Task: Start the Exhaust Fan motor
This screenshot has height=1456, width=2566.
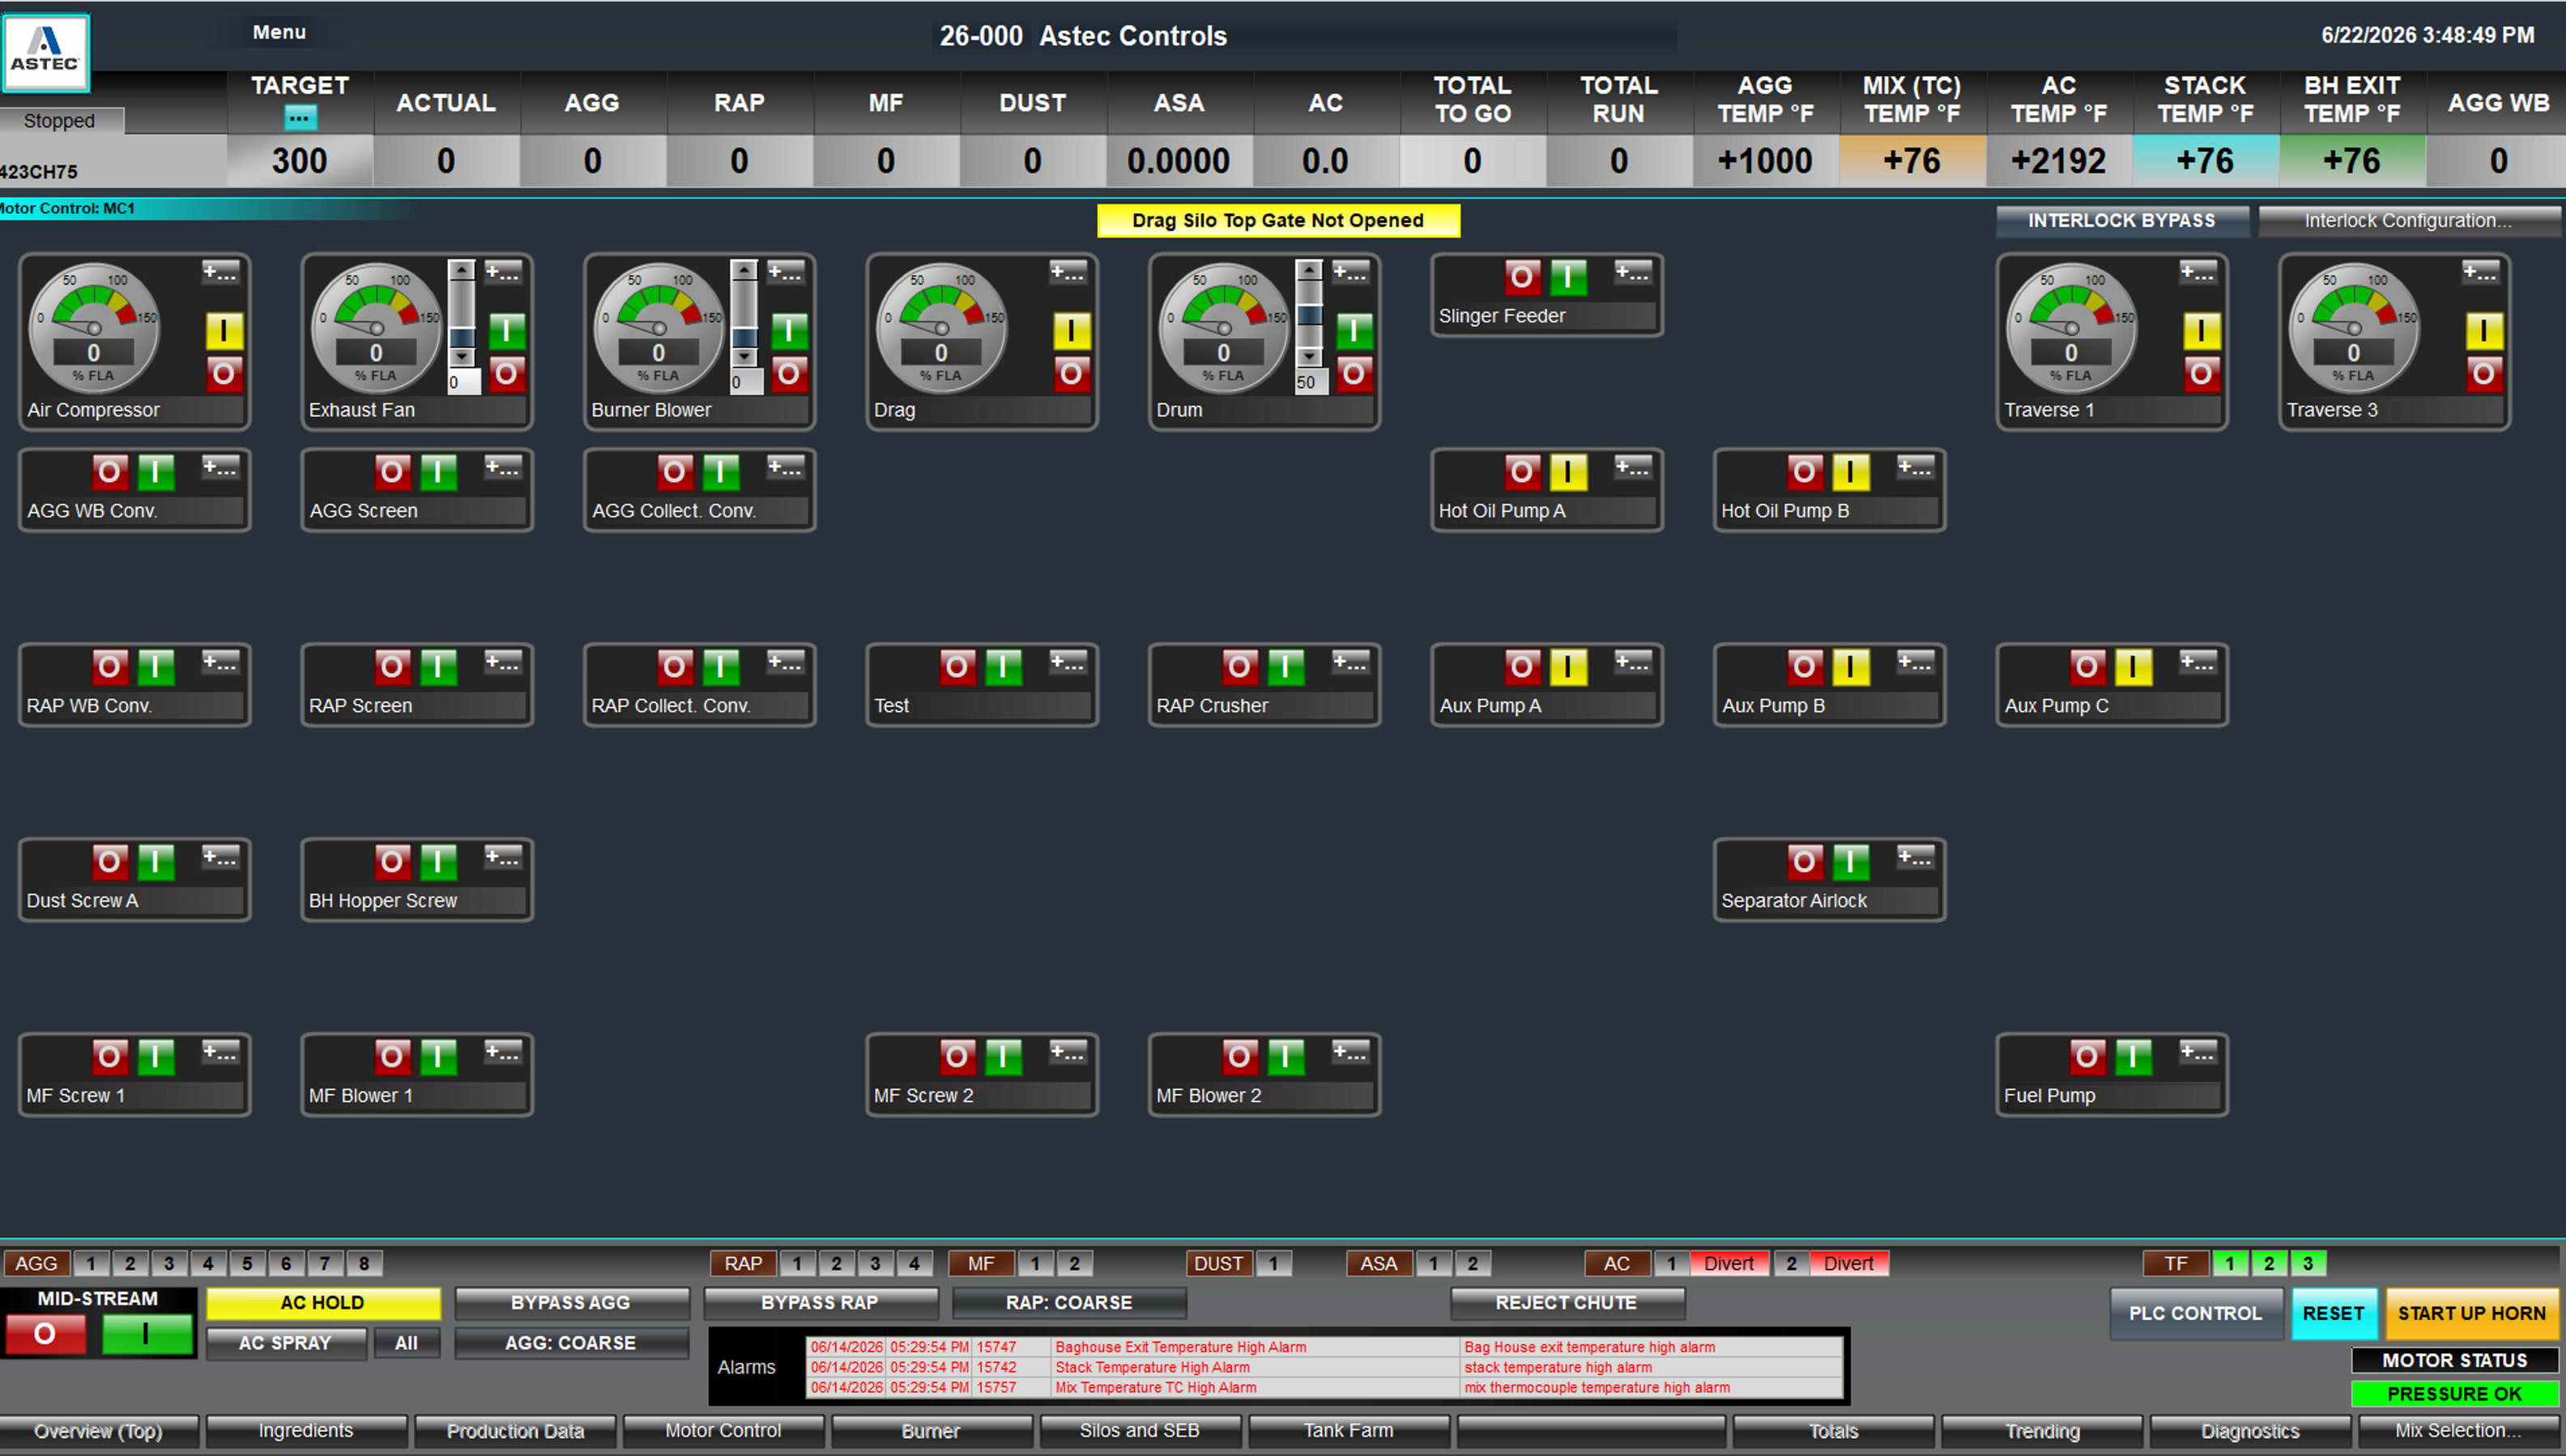Action: (x=507, y=331)
